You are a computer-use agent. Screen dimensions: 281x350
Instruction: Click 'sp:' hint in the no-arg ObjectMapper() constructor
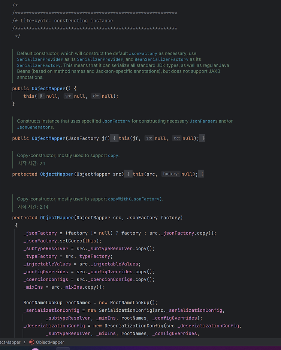click(68, 96)
